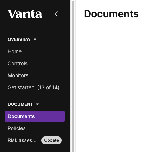The image size is (144, 152).
Task: Collapse the DOCUMENT section triangle
Action: [37, 104]
